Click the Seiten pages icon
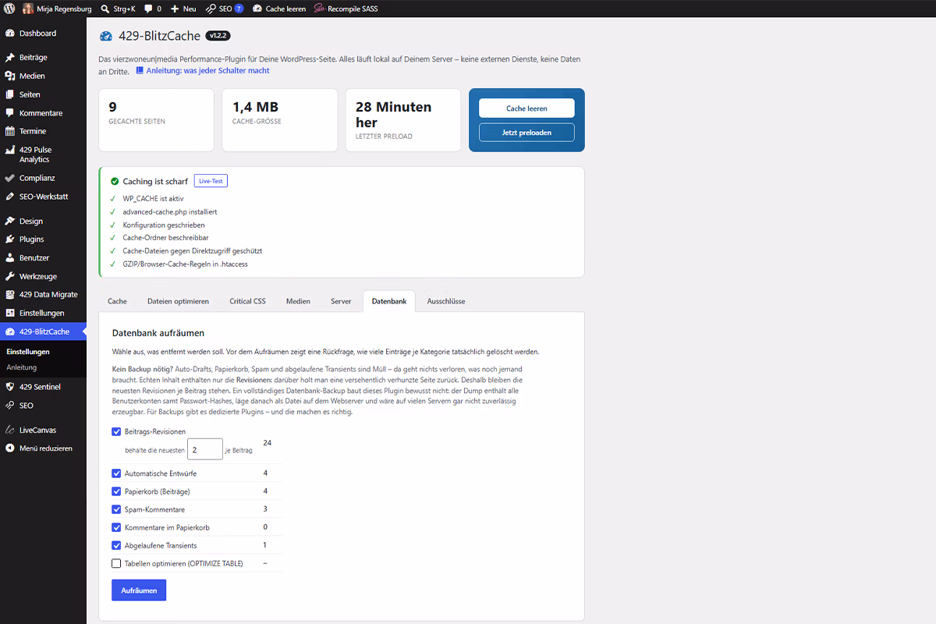The height and width of the screenshot is (624, 936). (x=10, y=94)
